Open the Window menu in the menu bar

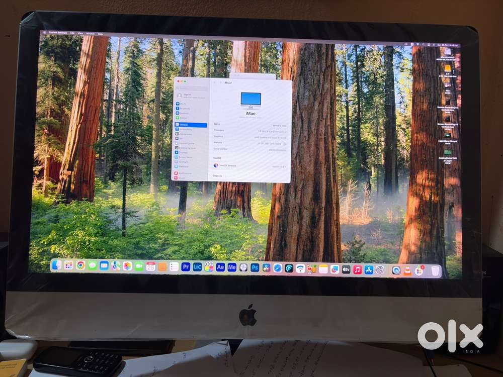click(90, 34)
